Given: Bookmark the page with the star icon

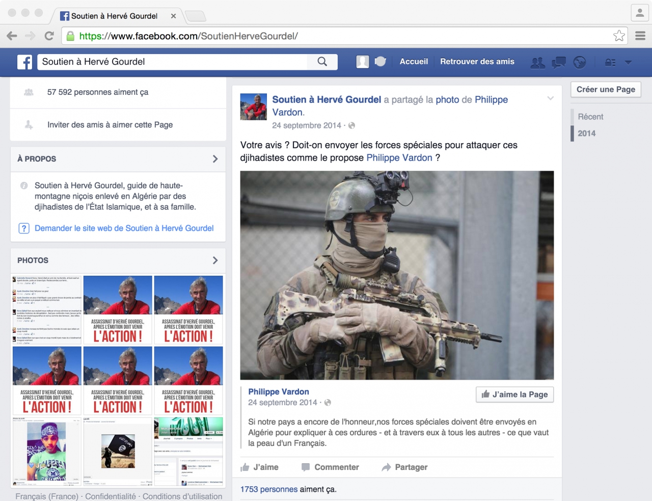Looking at the screenshot, I should point(619,36).
